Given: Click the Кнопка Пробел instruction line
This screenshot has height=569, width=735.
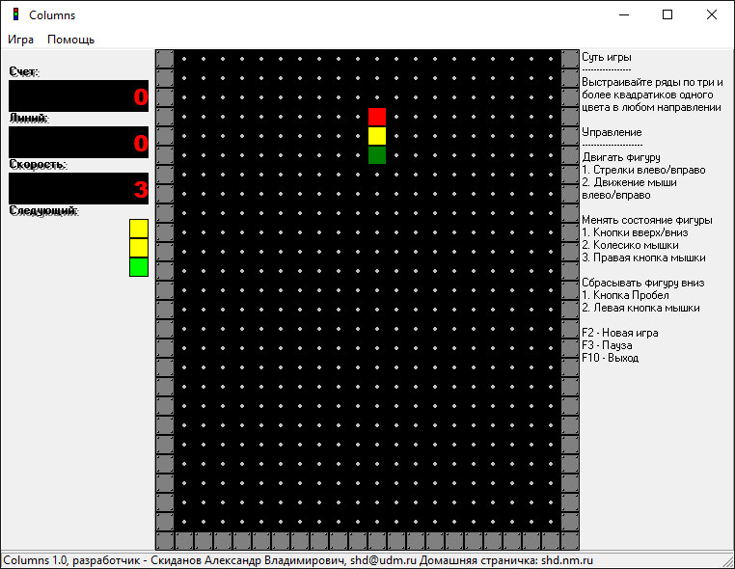Looking at the screenshot, I should (x=625, y=295).
